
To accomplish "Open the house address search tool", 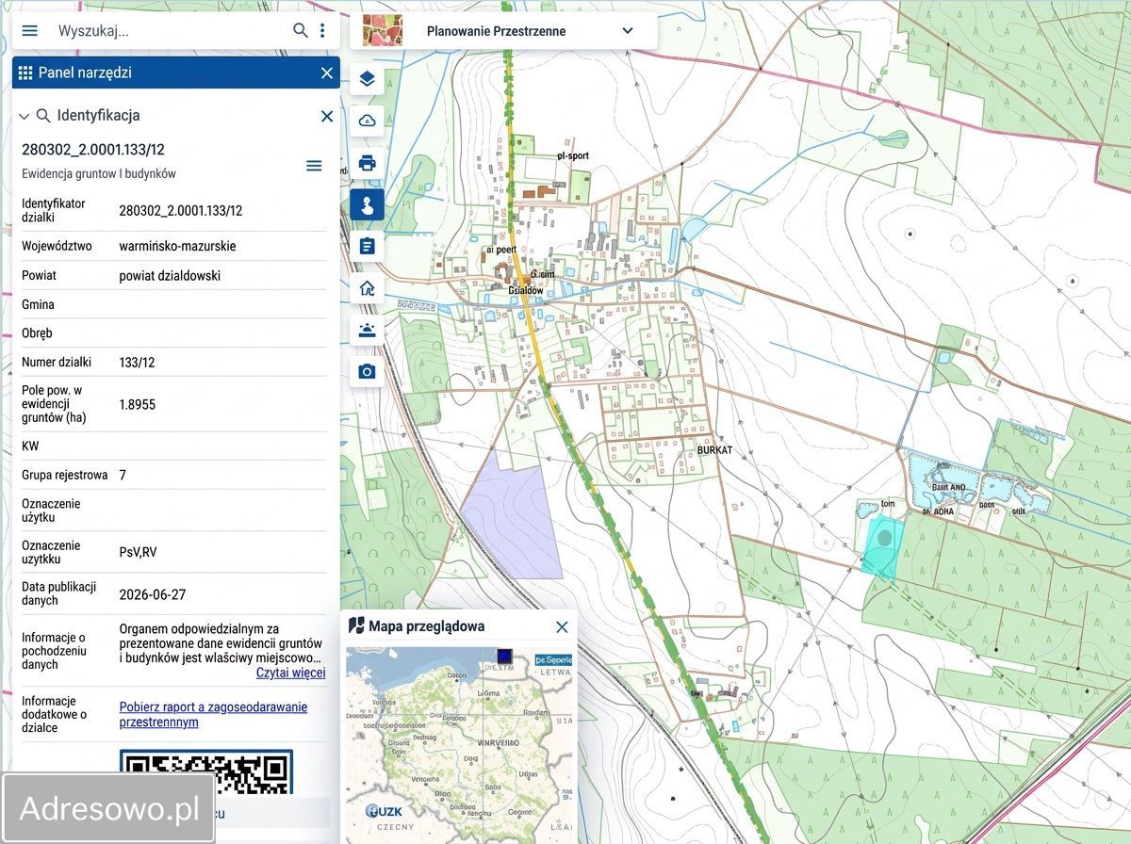I will pos(367,288).
